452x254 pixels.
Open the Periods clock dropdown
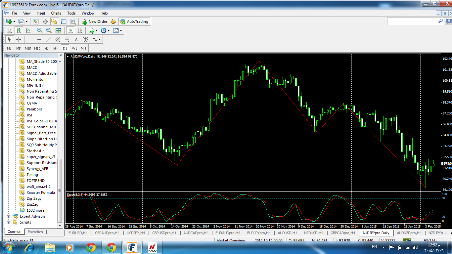tap(105, 30)
